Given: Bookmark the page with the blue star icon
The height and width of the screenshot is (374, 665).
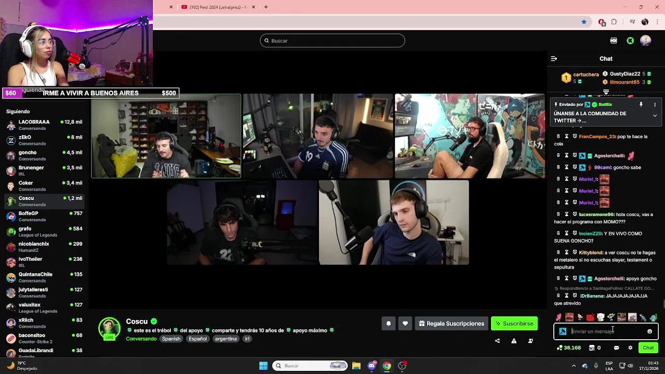Looking at the screenshot, I should click(584, 22).
